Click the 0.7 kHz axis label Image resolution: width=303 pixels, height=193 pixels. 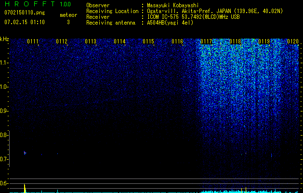3,159
